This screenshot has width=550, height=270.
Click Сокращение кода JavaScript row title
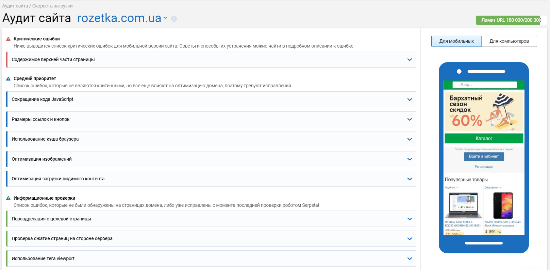click(x=43, y=99)
